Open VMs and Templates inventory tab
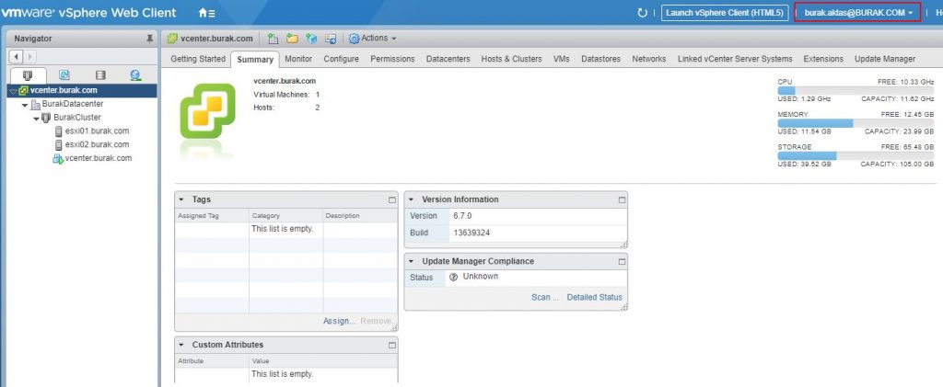 point(64,75)
